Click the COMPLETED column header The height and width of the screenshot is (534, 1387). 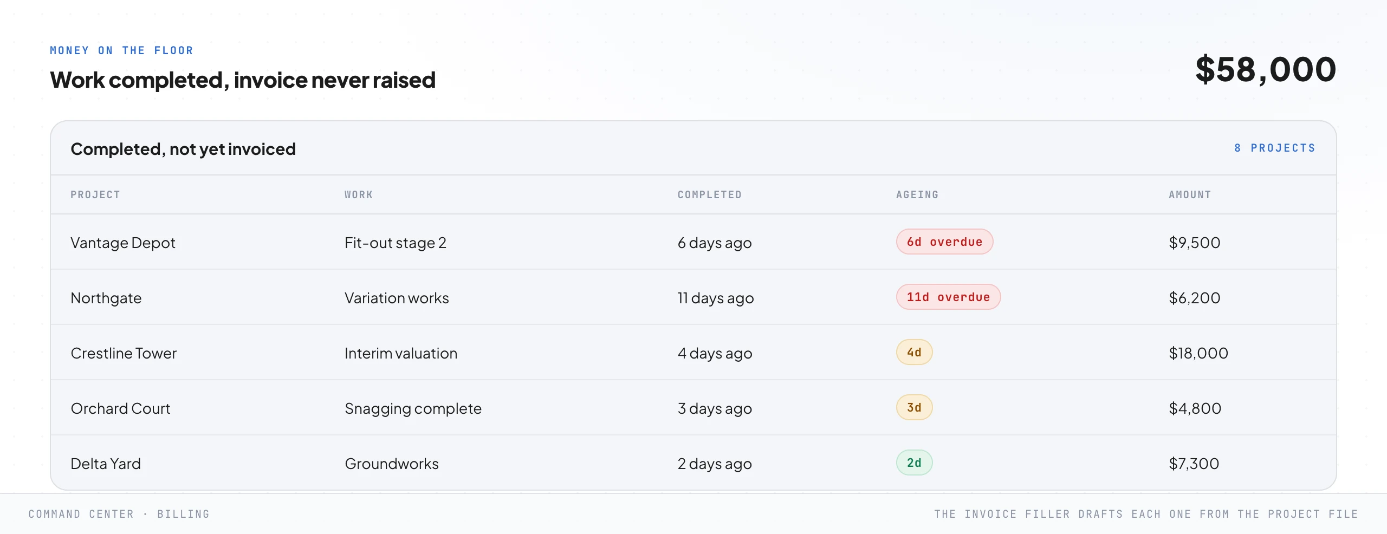tap(710, 194)
